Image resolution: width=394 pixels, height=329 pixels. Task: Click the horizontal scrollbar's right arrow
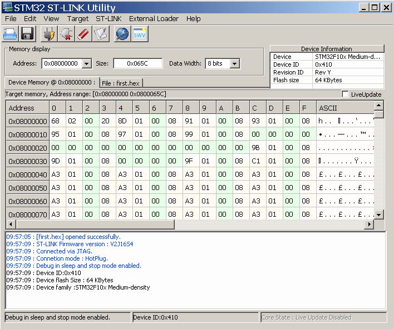click(368, 224)
